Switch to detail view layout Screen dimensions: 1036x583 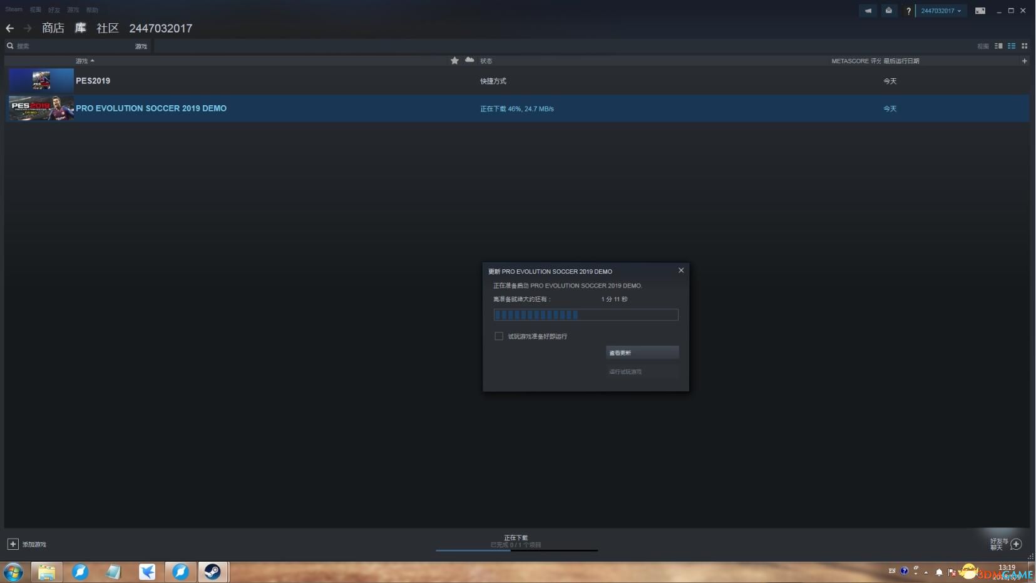[x=998, y=46]
